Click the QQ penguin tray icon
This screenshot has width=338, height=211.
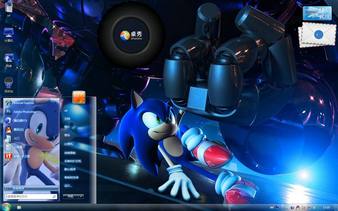tap(298, 208)
